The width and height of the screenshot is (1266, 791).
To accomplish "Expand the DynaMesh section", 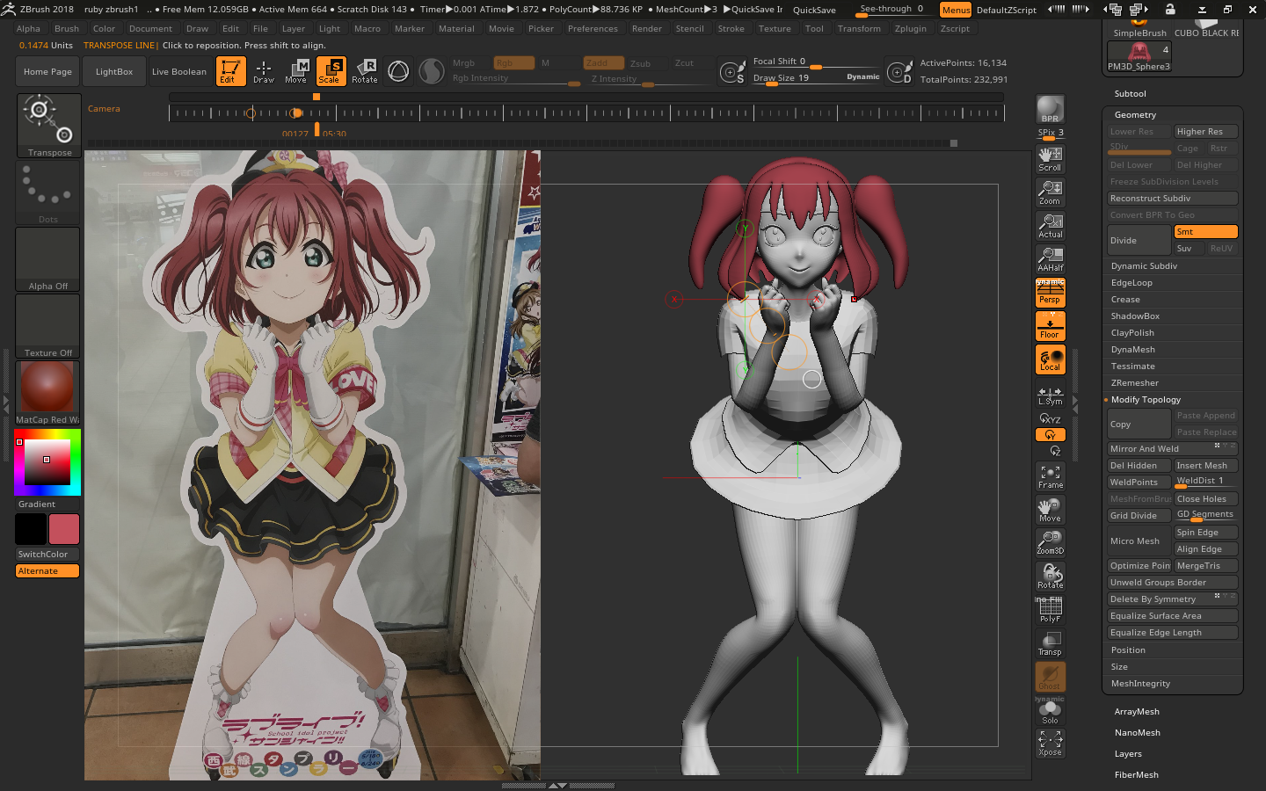I will click(1132, 350).
